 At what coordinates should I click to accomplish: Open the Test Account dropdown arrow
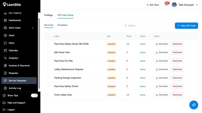click(x=197, y=5)
